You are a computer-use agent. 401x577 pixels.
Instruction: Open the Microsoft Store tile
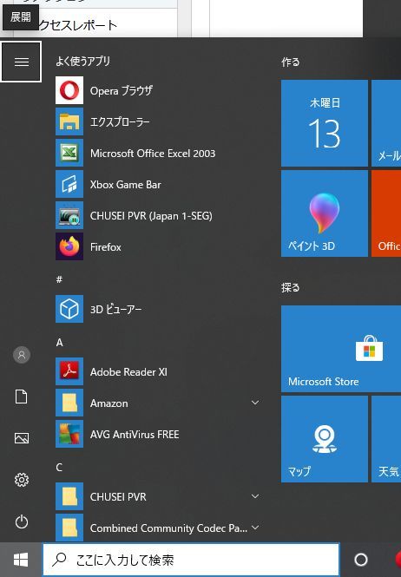click(341, 349)
